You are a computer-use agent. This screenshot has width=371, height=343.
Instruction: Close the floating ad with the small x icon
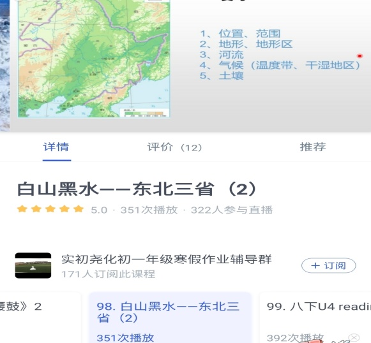click(354, 338)
